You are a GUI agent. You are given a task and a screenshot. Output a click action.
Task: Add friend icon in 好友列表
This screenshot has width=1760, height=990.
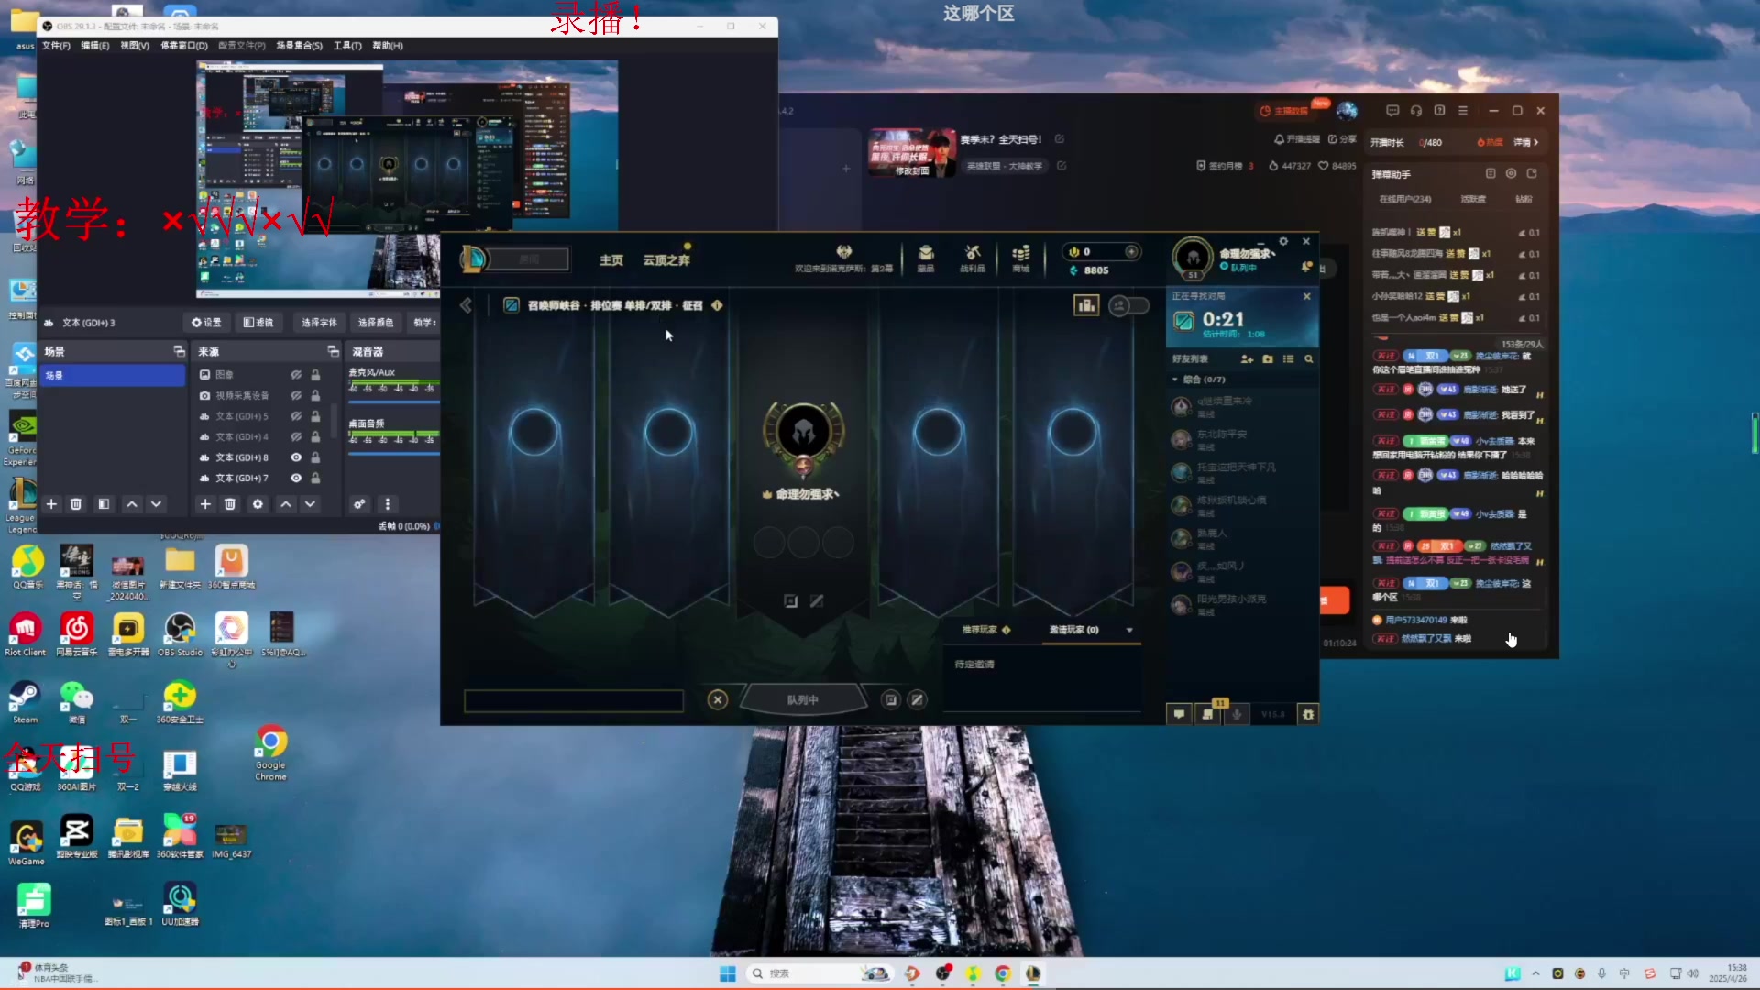click(x=1247, y=358)
